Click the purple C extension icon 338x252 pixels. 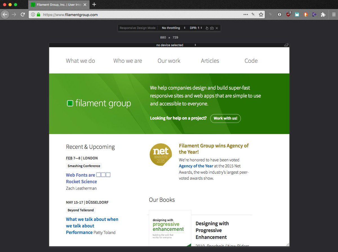[x=314, y=14]
